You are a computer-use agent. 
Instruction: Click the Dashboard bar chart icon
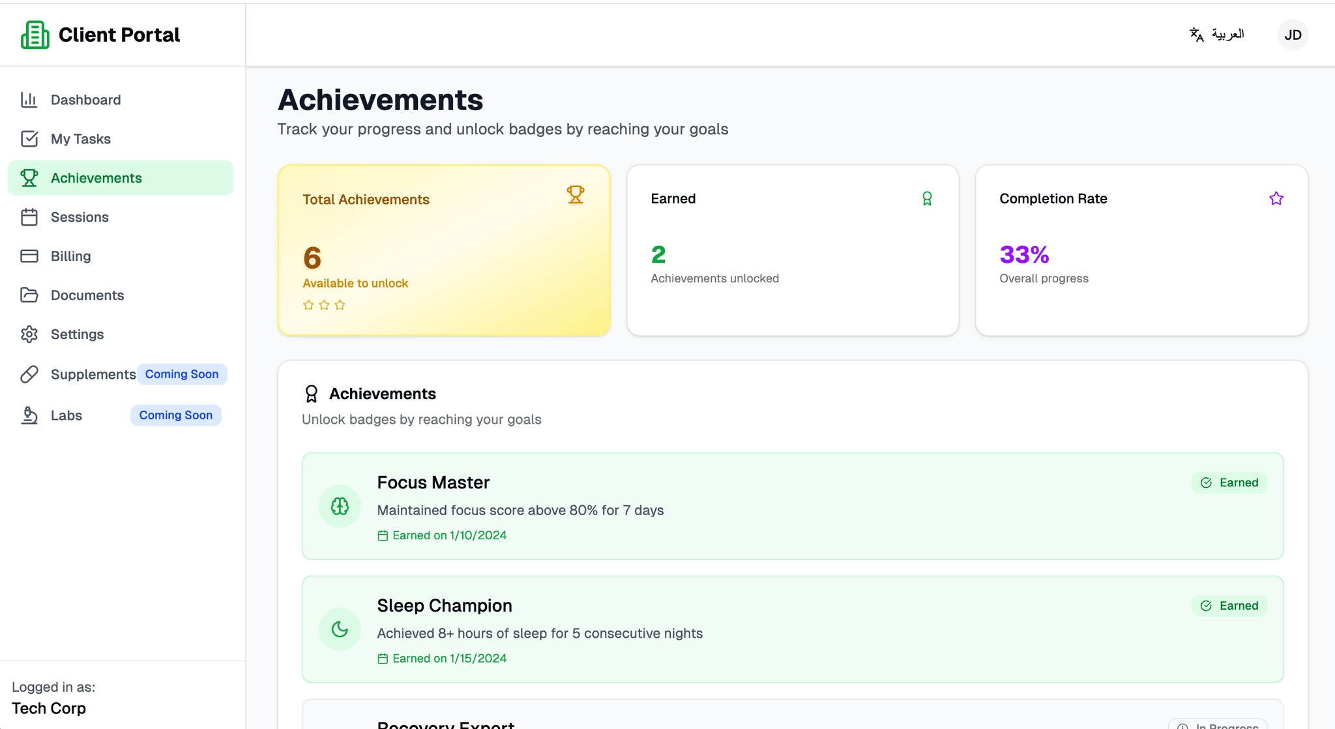[x=29, y=99]
